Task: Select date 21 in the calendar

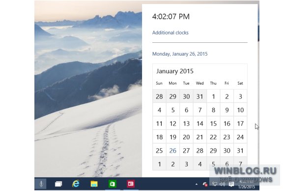Action: pyautogui.click(x=200, y=137)
